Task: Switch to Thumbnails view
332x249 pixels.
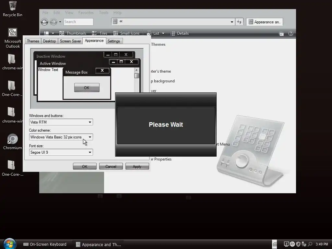Action: click(73, 33)
